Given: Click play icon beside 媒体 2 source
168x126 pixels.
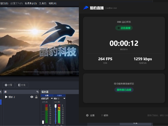Looking at the screenshot, I should click(x=6, y=97).
